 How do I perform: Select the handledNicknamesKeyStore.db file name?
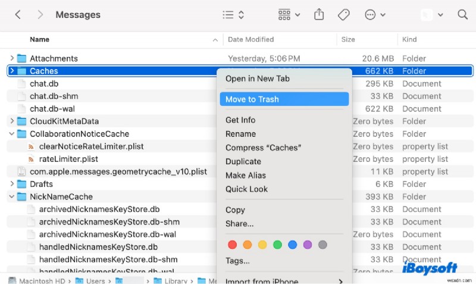click(x=98, y=247)
